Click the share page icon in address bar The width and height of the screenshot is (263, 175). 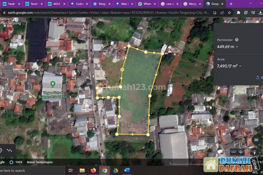pos(222,13)
